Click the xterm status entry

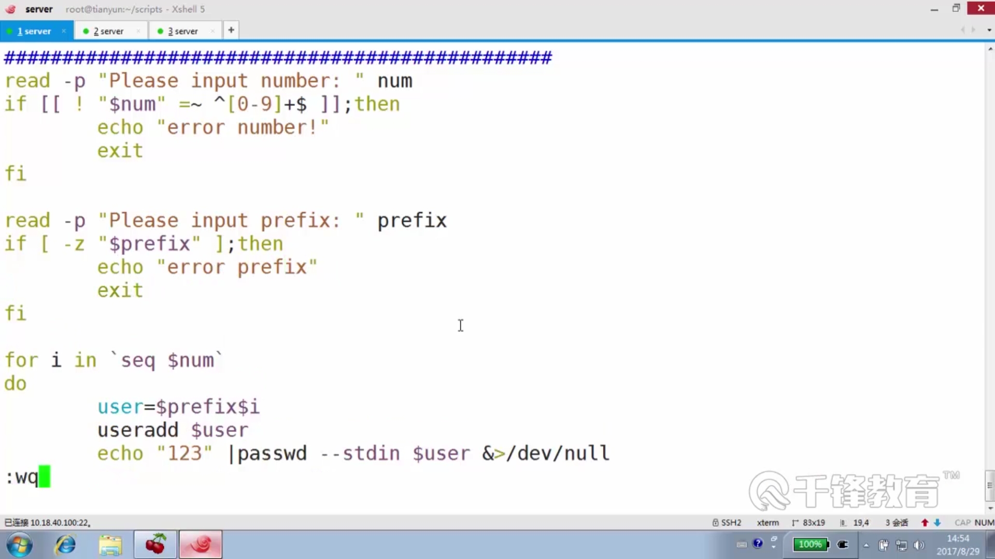pyautogui.click(x=767, y=523)
